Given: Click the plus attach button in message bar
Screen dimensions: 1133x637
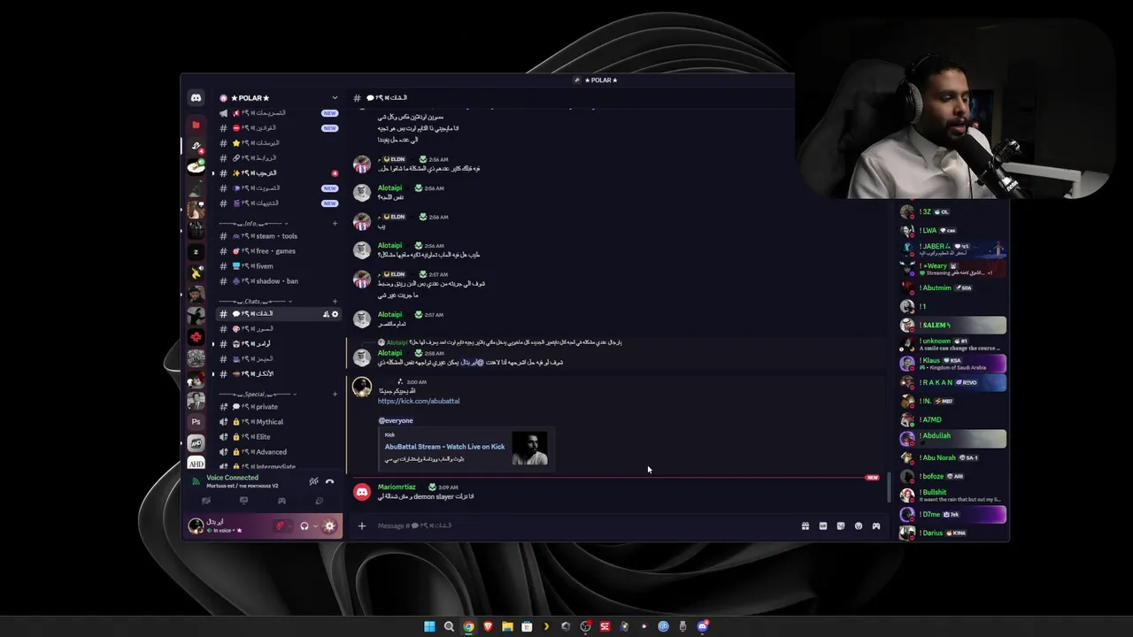Looking at the screenshot, I should coord(361,526).
